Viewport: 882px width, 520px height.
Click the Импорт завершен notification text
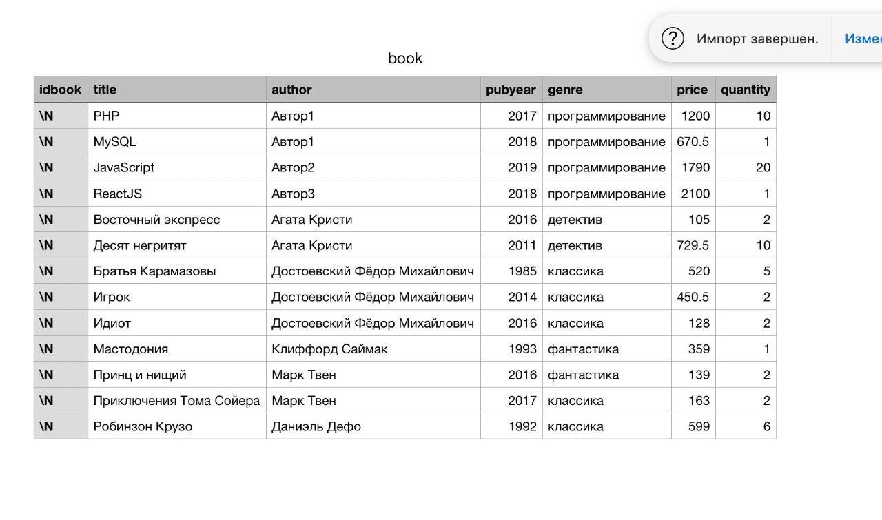pyautogui.click(x=757, y=39)
